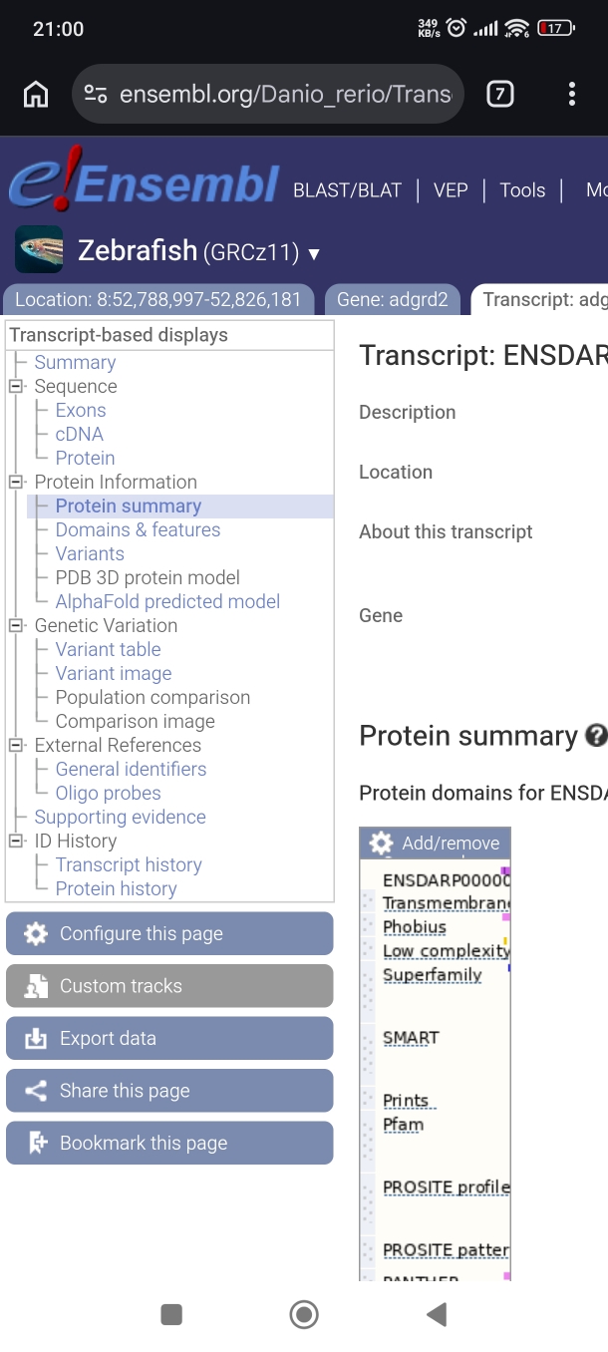The width and height of the screenshot is (608, 1352).
Task: Click the gear icon beside Add/remove tracks
Action: (381, 844)
